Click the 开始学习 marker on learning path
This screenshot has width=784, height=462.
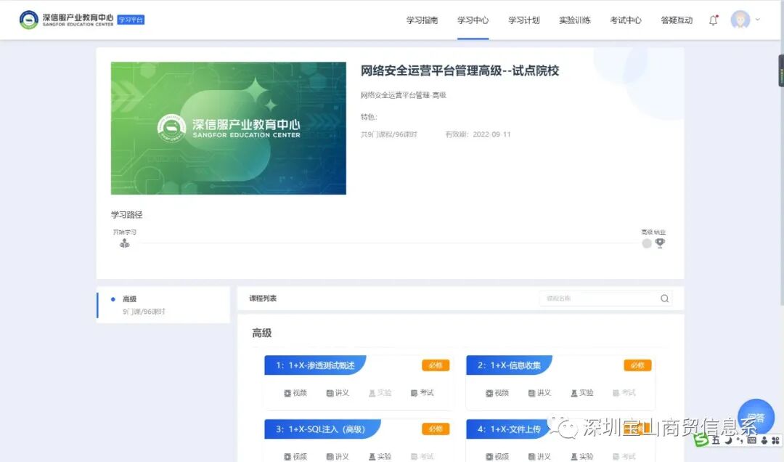coord(124,243)
